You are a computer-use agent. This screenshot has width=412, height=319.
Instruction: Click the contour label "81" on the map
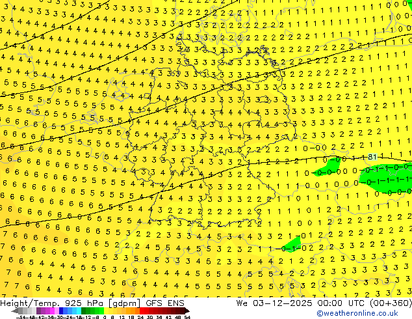point(372,157)
